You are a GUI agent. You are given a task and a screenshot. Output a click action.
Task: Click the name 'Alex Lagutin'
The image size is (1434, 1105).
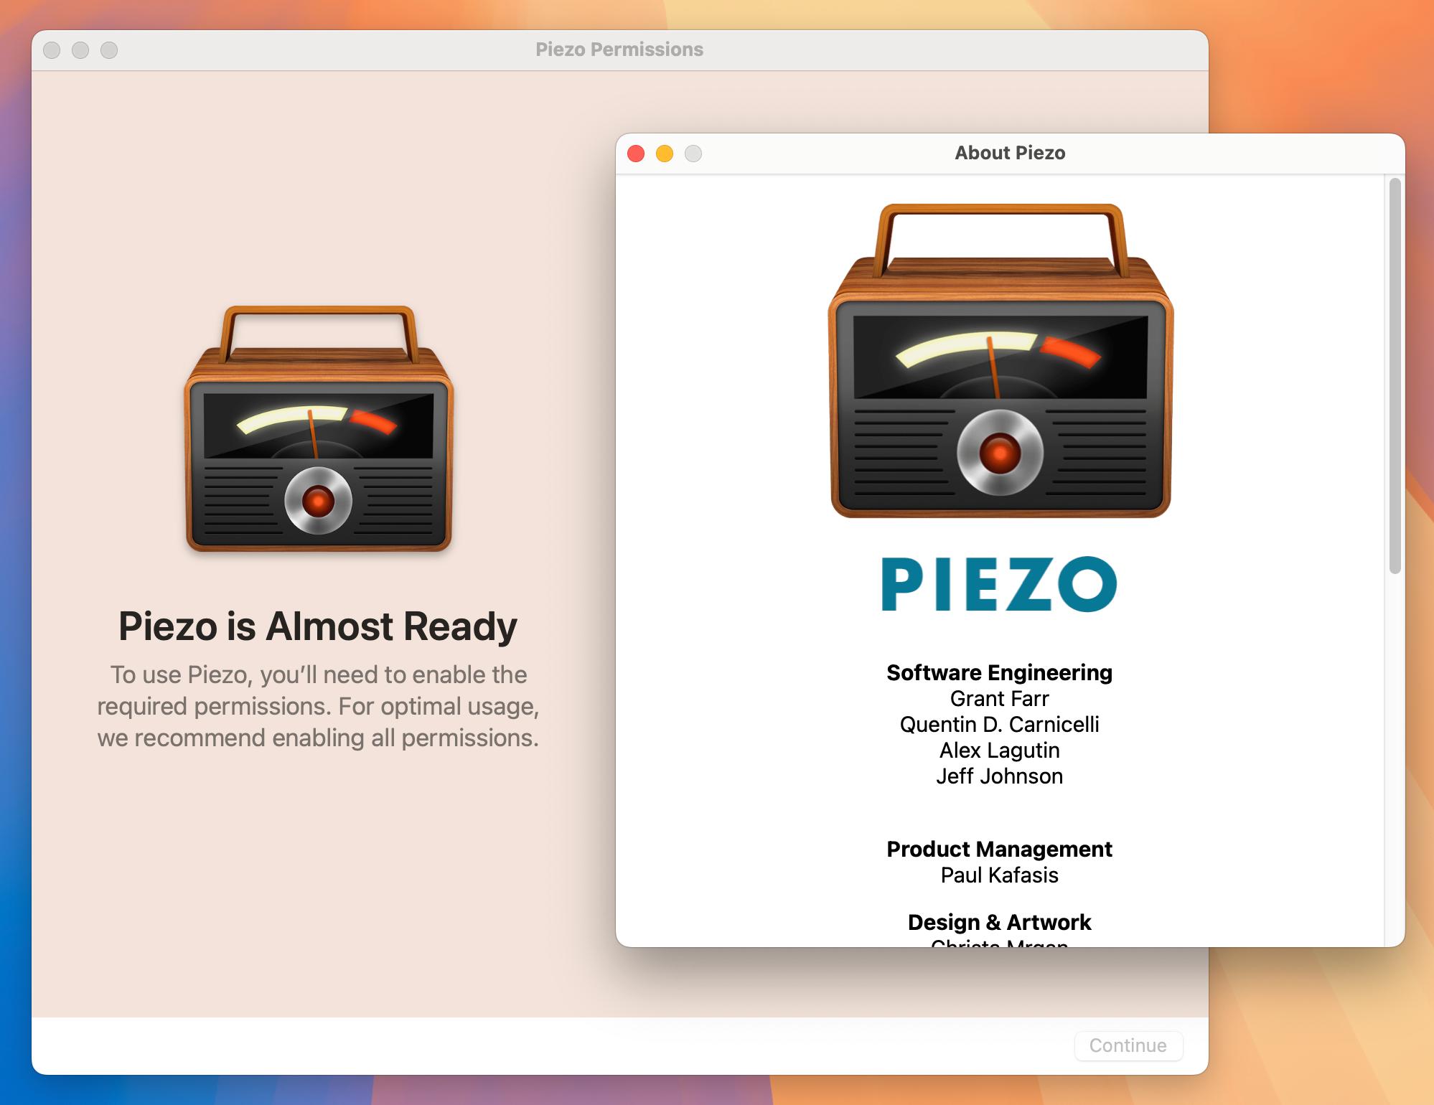tap(999, 750)
